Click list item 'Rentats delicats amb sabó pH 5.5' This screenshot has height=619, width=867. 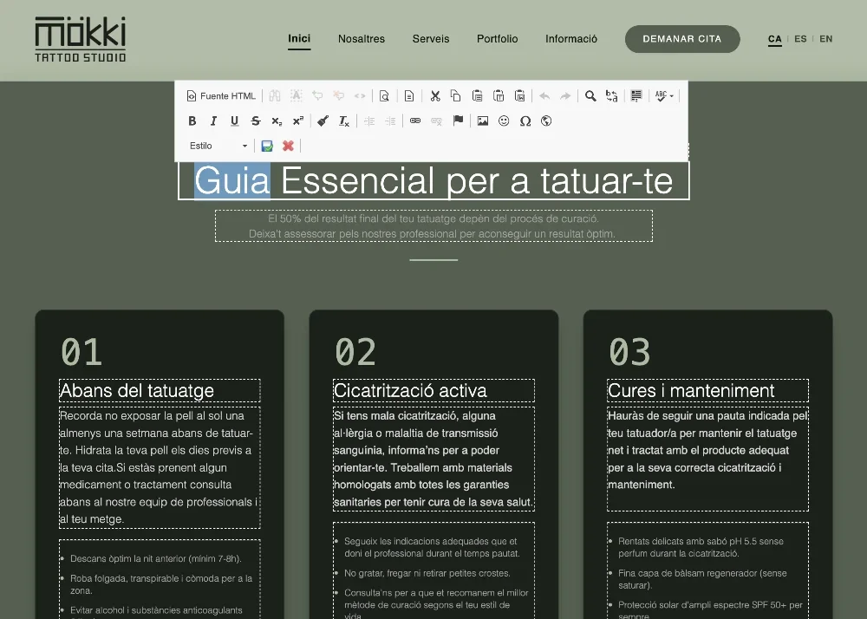click(x=701, y=547)
